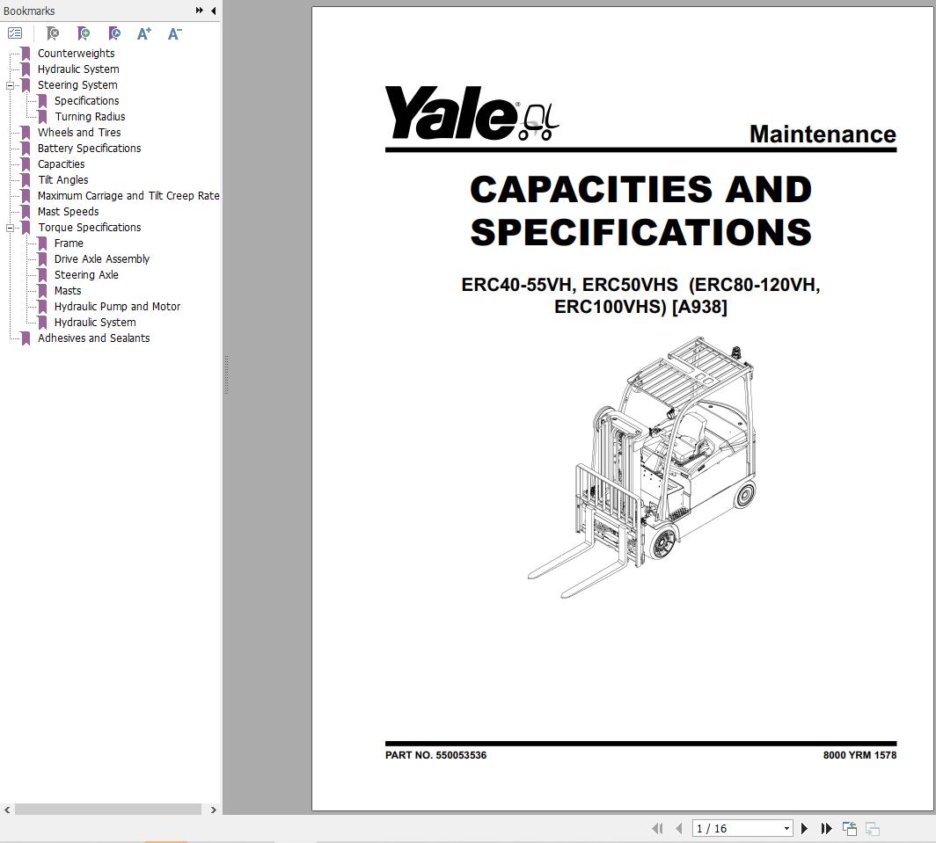Image resolution: width=936 pixels, height=843 pixels.
Task: Jump to the Steering Axle bookmark
Action: [x=86, y=274]
